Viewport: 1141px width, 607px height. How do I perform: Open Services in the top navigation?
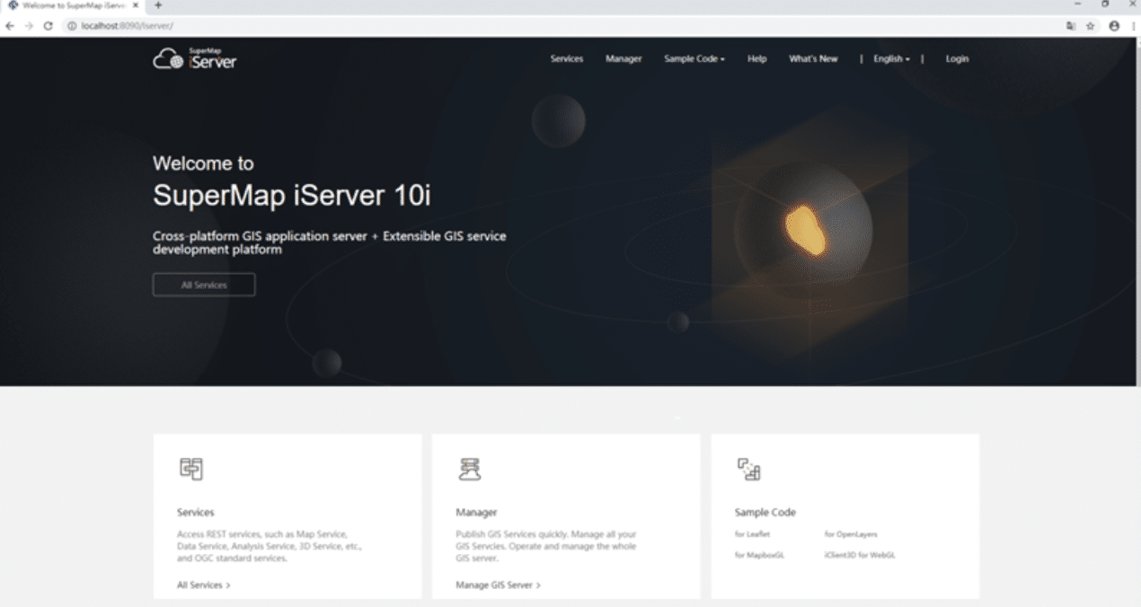pyautogui.click(x=567, y=59)
